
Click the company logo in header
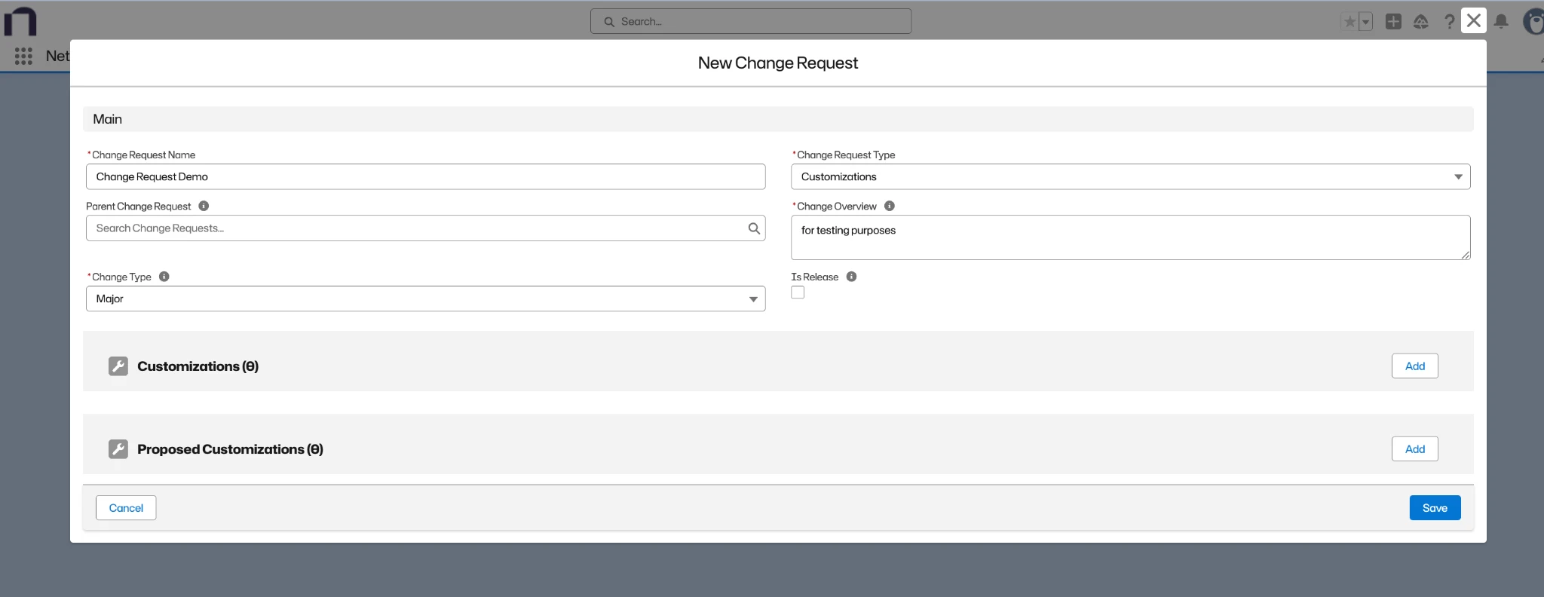(x=20, y=21)
